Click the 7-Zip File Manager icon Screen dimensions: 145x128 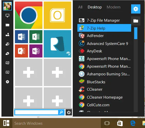pos(81,20)
